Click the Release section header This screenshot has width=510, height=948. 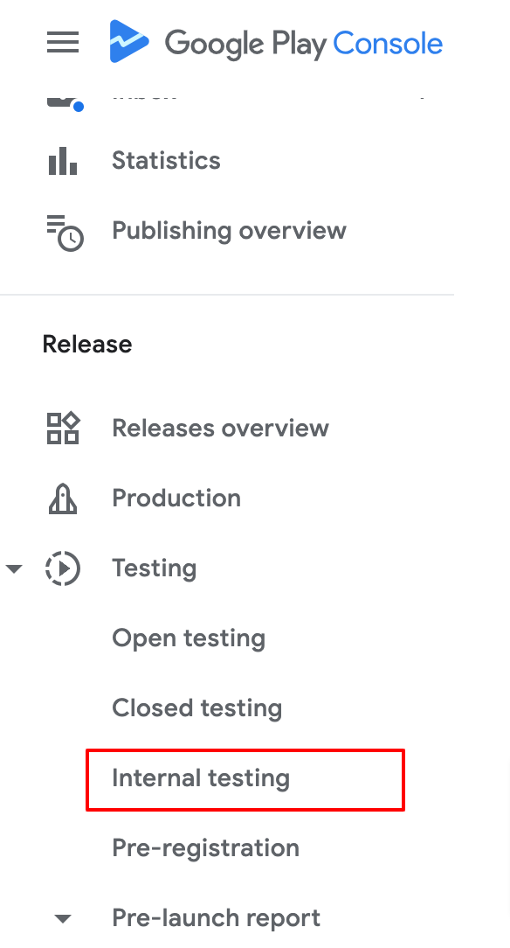[x=87, y=344]
